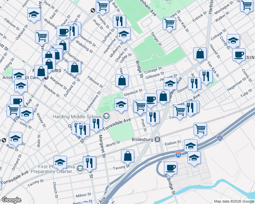Select the coffee marker near lower Bridge St

(x=170, y=169)
